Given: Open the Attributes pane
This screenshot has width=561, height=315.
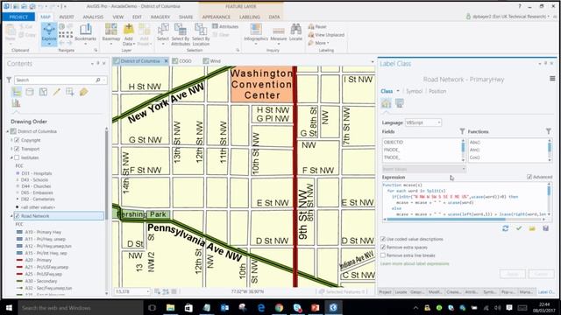Looking at the screenshot, I should (x=225, y=26).
